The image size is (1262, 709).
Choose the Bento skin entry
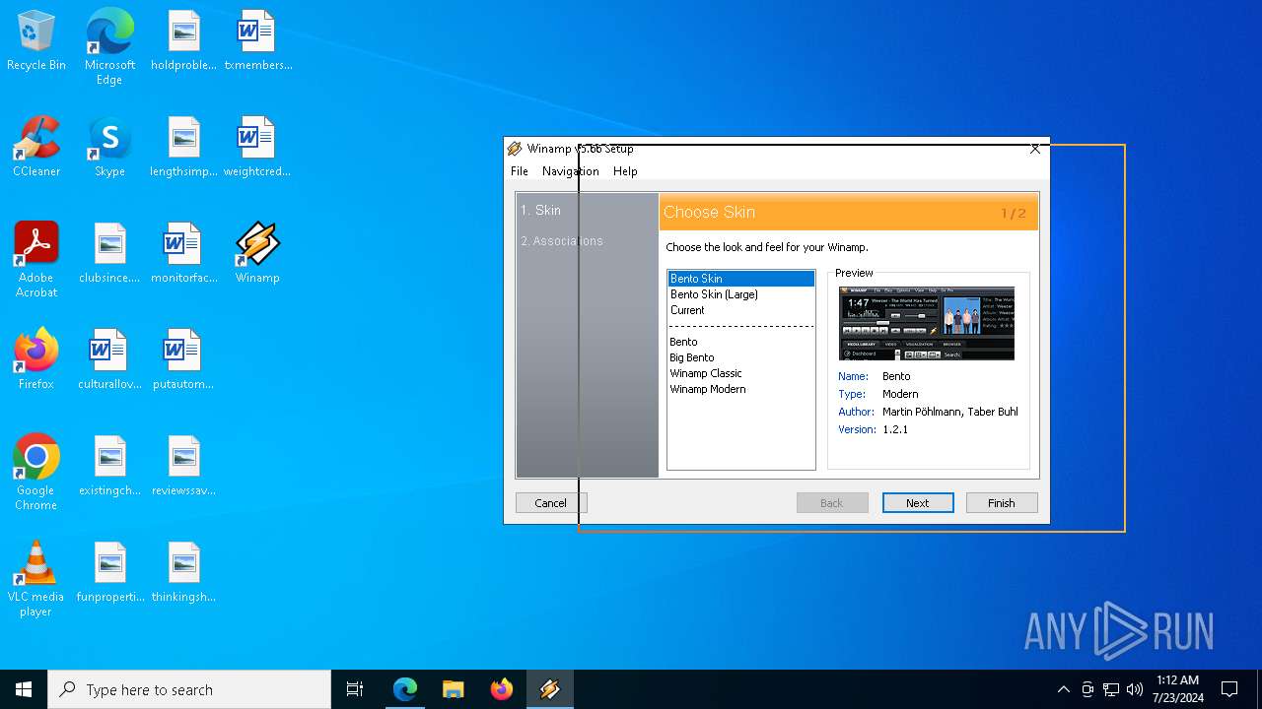pyautogui.click(x=741, y=342)
